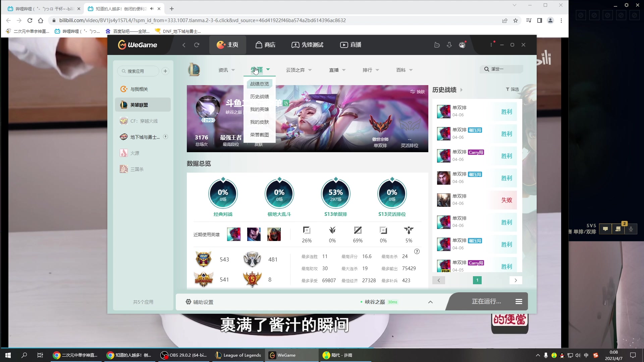Bookmark this page with star icon
This screenshot has width=644, height=362.
[516, 20]
